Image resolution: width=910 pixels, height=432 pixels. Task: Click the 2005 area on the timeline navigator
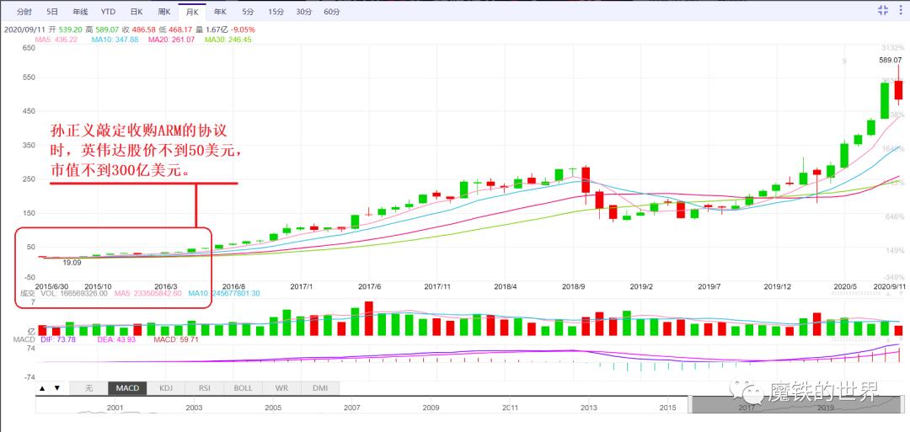pos(273,408)
